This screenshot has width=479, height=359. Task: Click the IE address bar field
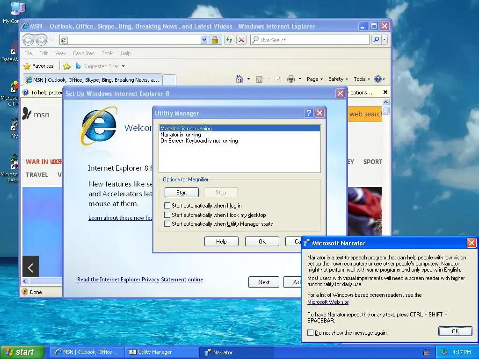point(133,40)
